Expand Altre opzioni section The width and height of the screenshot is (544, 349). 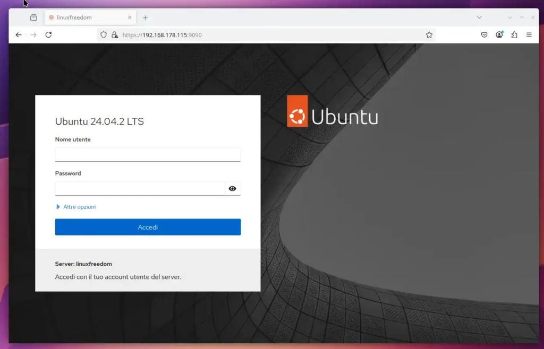[75, 207]
